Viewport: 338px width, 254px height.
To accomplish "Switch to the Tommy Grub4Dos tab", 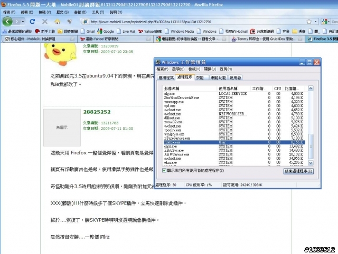I will coord(266,39).
